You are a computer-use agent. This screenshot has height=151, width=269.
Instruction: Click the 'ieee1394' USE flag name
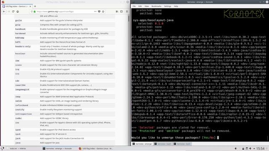tap(20, 85)
